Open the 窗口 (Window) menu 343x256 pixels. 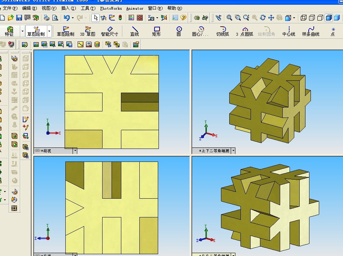(x=155, y=8)
